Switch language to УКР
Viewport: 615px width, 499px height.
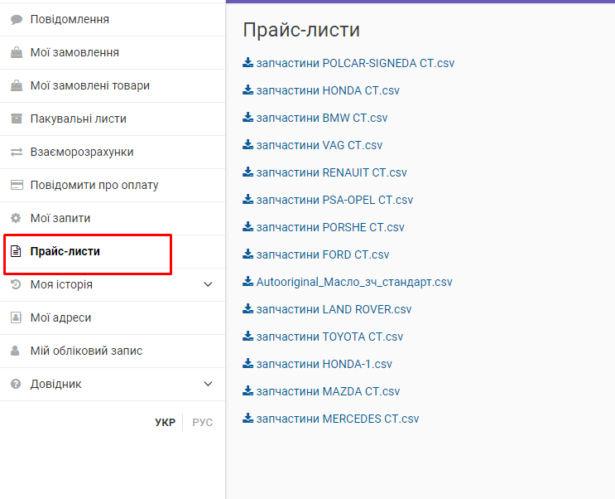[165, 423]
